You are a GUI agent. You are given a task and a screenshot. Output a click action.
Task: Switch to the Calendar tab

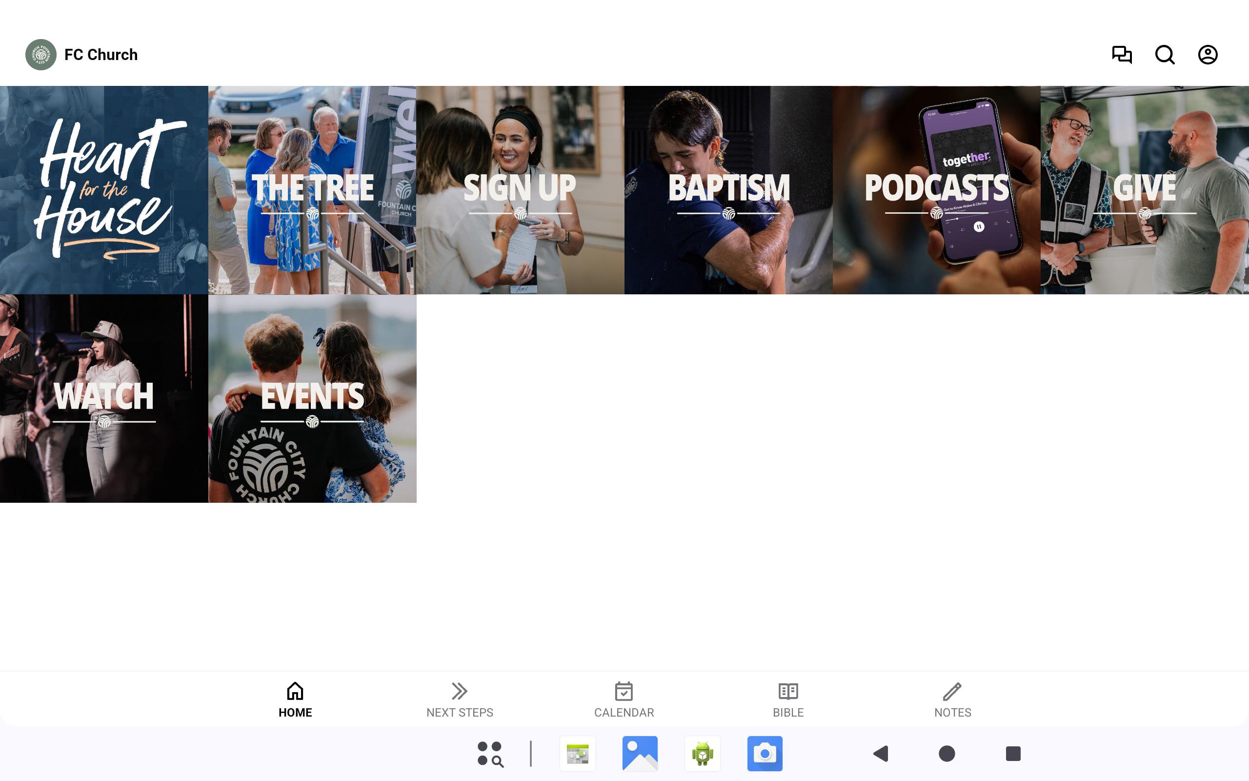(624, 699)
